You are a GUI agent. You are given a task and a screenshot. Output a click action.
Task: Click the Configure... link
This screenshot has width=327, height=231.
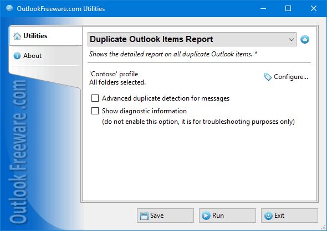point(291,77)
